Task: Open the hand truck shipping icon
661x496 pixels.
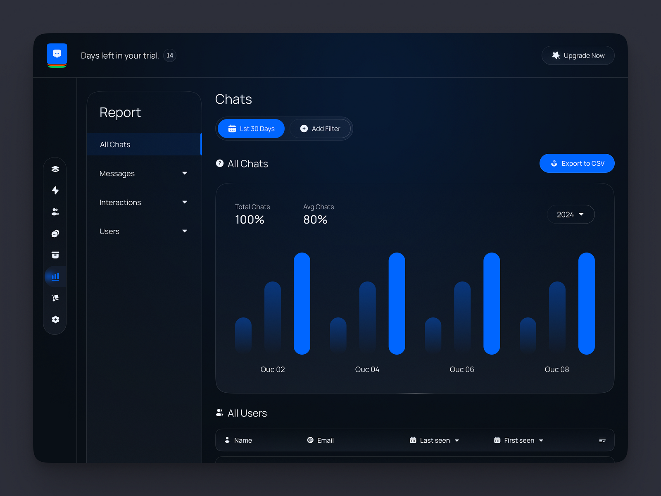Action: (55, 298)
